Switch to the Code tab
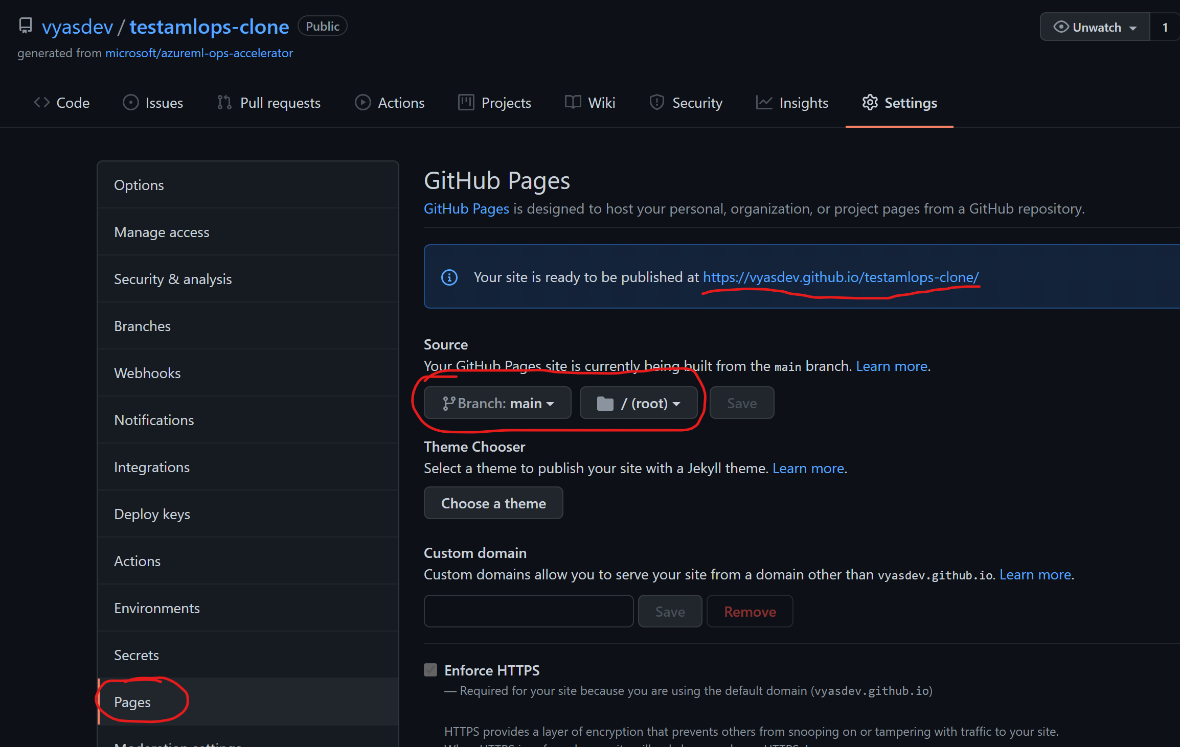This screenshot has width=1180, height=747. 62,103
